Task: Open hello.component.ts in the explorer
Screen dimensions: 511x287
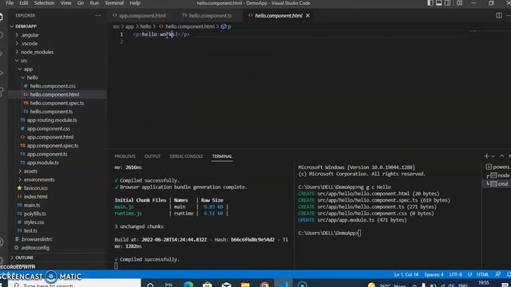Action: click(x=51, y=112)
